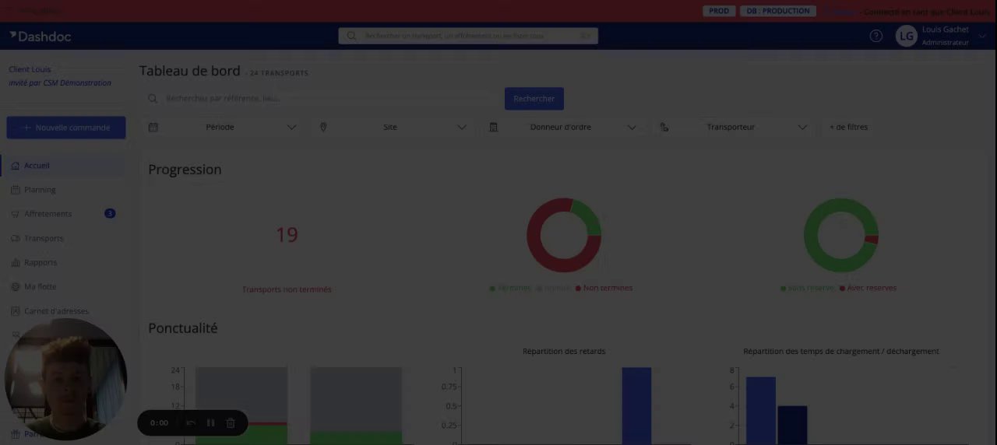Toggle the Avec réserves legend entry
Viewport: 997px width, 445px height.
(868, 289)
